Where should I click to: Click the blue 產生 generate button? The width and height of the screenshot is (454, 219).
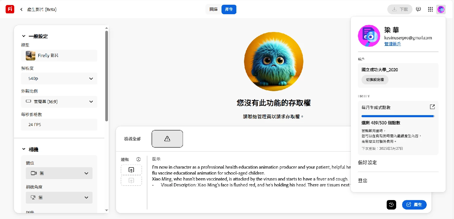point(414,204)
